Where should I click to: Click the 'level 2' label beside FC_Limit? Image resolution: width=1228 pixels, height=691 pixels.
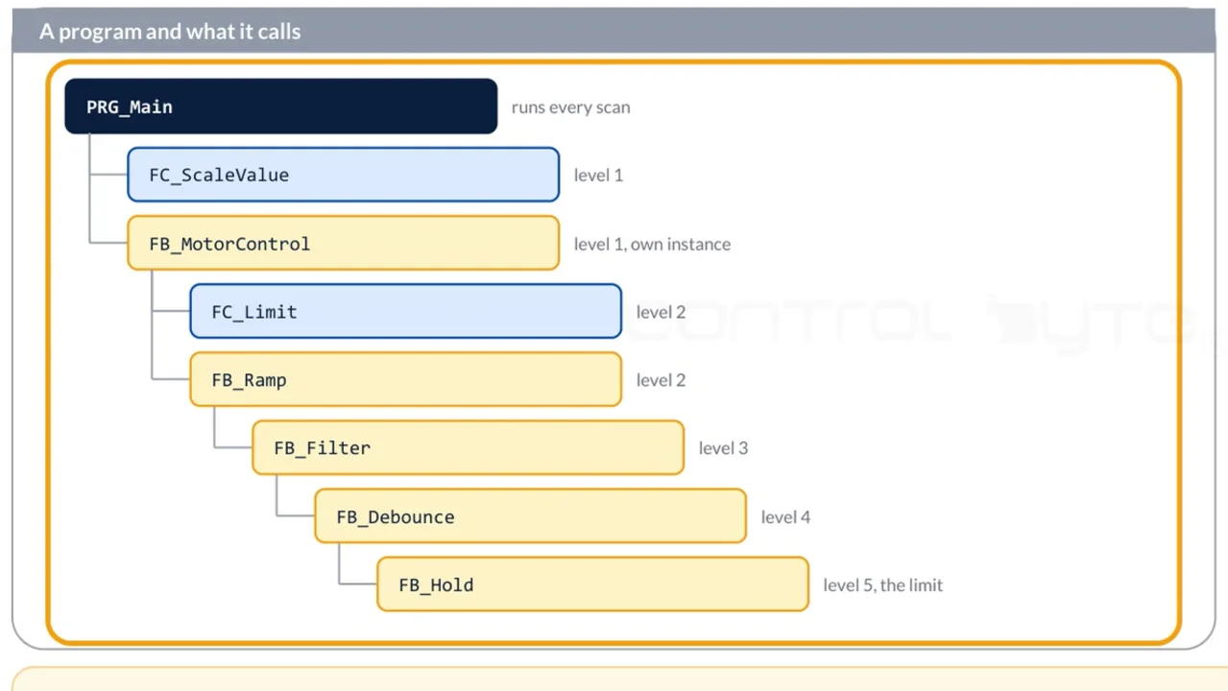pos(661,312)
